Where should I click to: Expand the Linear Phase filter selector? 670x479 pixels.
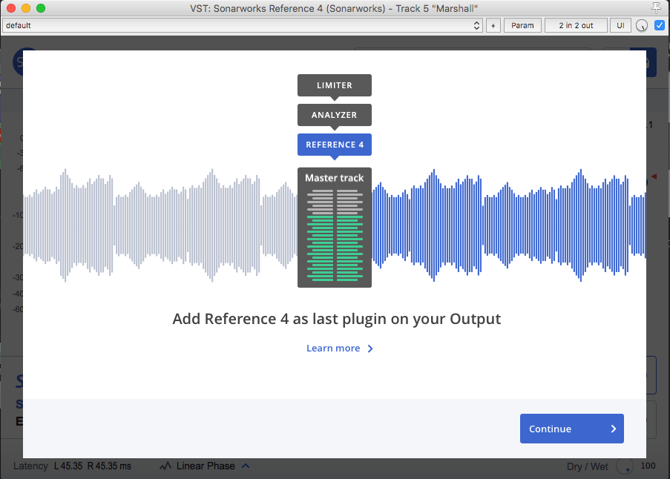pyautogui.click(x=205, y=466)
